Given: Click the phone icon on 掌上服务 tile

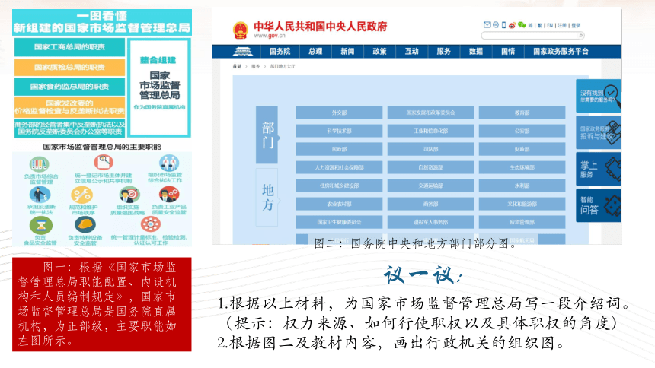Looking at the screenshot, I should pos(612,169).
